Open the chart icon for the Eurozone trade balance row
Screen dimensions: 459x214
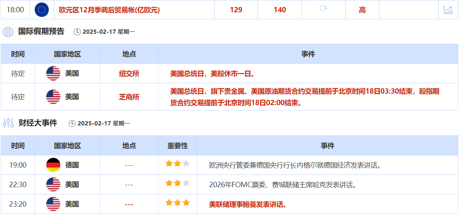tap(448, 10)
